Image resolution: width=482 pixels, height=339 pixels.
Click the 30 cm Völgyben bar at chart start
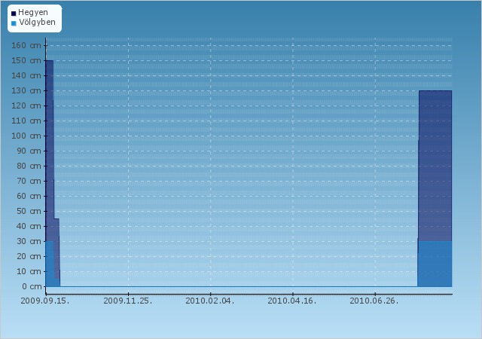click(x=50, y=264)
